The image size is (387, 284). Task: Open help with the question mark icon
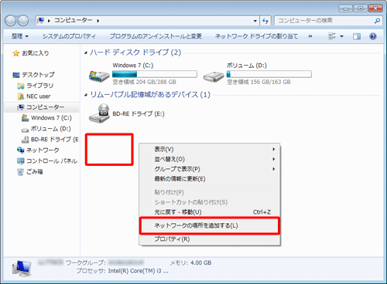tap(373, 36)
